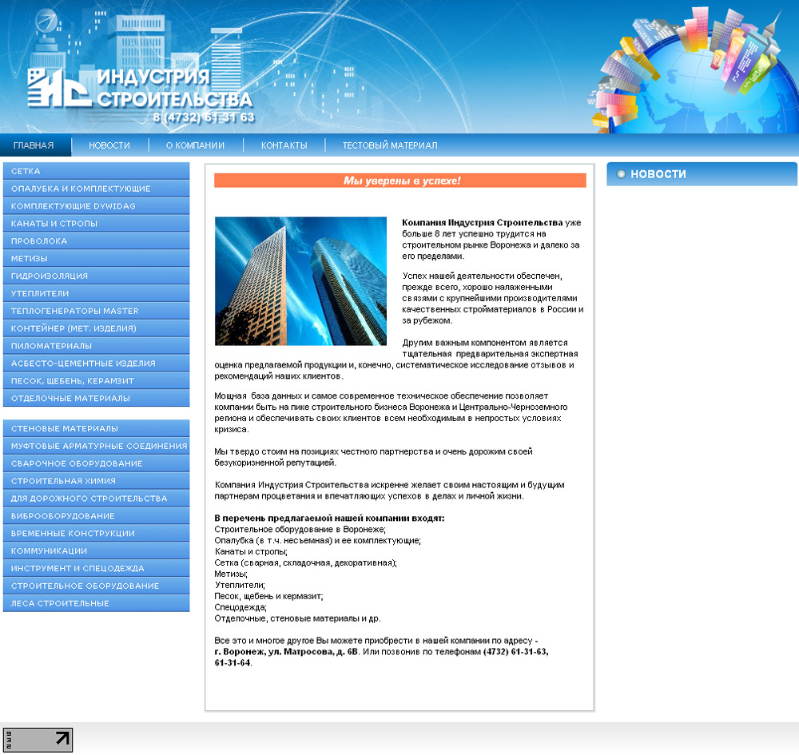Screen dimensions: 799x755
Task: Select the Контакты menu item
Action: click(x=284, y=145)
